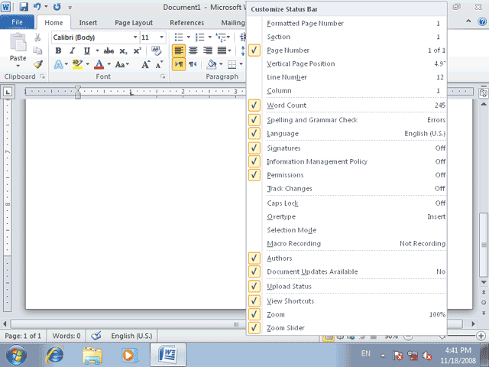Open the Bullets list dropdown arrow
This screenshot has height=367, width=489.
coord(189,37)
